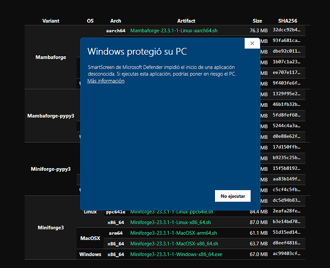
Task: Select the Mambaforge-pypy3 variant cell
Action: pyautogui.click(x=51, y=116)
